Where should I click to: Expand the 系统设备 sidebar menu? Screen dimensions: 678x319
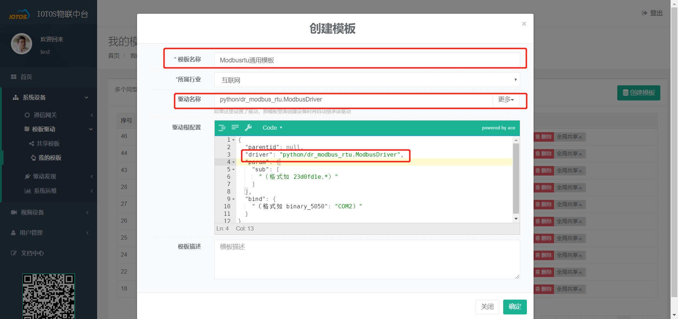coord(49,97)
